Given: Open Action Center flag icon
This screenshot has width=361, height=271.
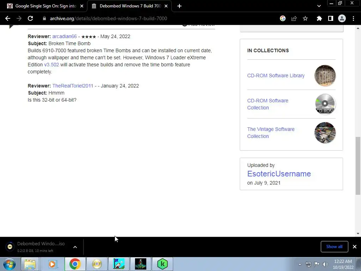Looking at the screenshot, I should [x=317, y=264].
